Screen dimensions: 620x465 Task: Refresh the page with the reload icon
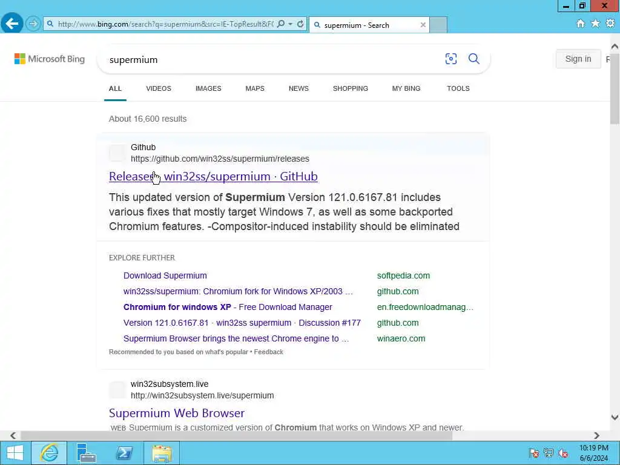tap(300, 24)
